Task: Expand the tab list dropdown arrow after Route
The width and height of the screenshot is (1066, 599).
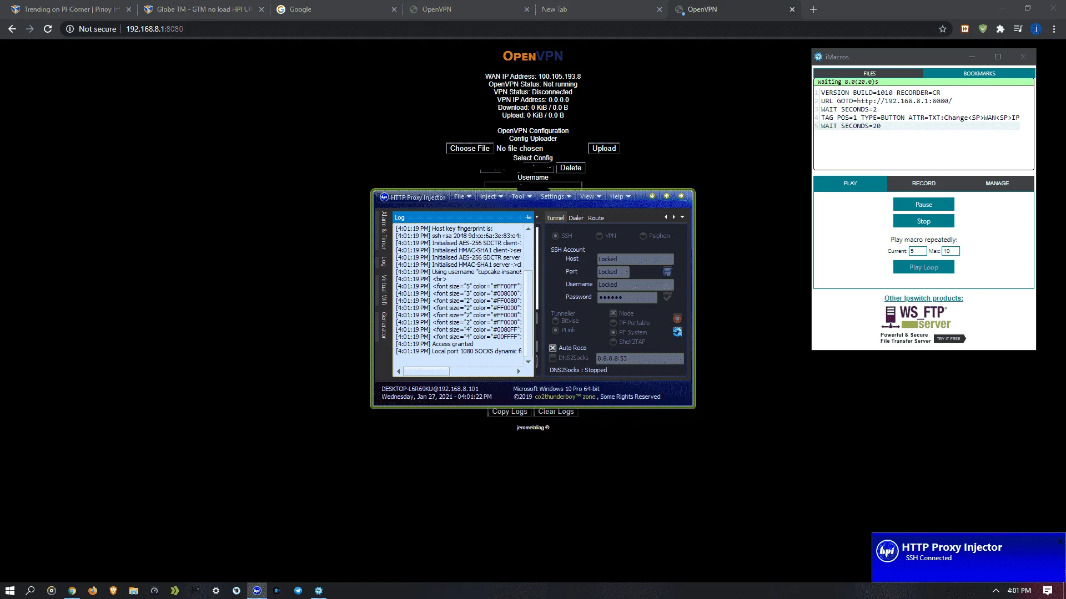Action: click(682, 217)
